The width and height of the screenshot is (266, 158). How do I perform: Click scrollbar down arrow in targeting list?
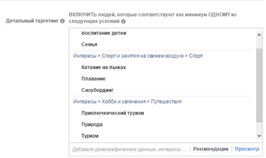[x=259, y=136]
